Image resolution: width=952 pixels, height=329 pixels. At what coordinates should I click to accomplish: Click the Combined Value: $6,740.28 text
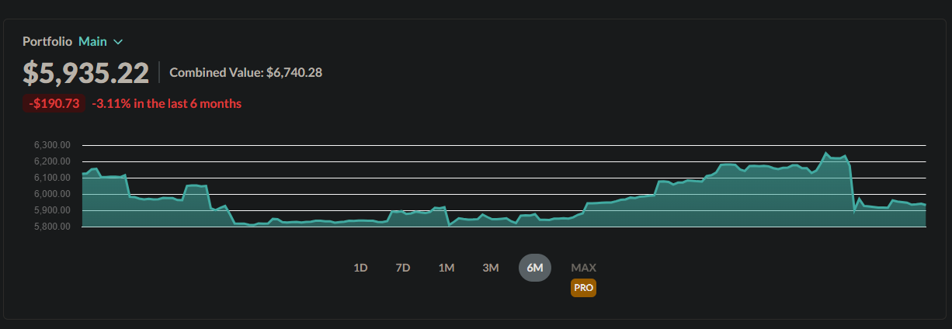[x=245, y=73]
